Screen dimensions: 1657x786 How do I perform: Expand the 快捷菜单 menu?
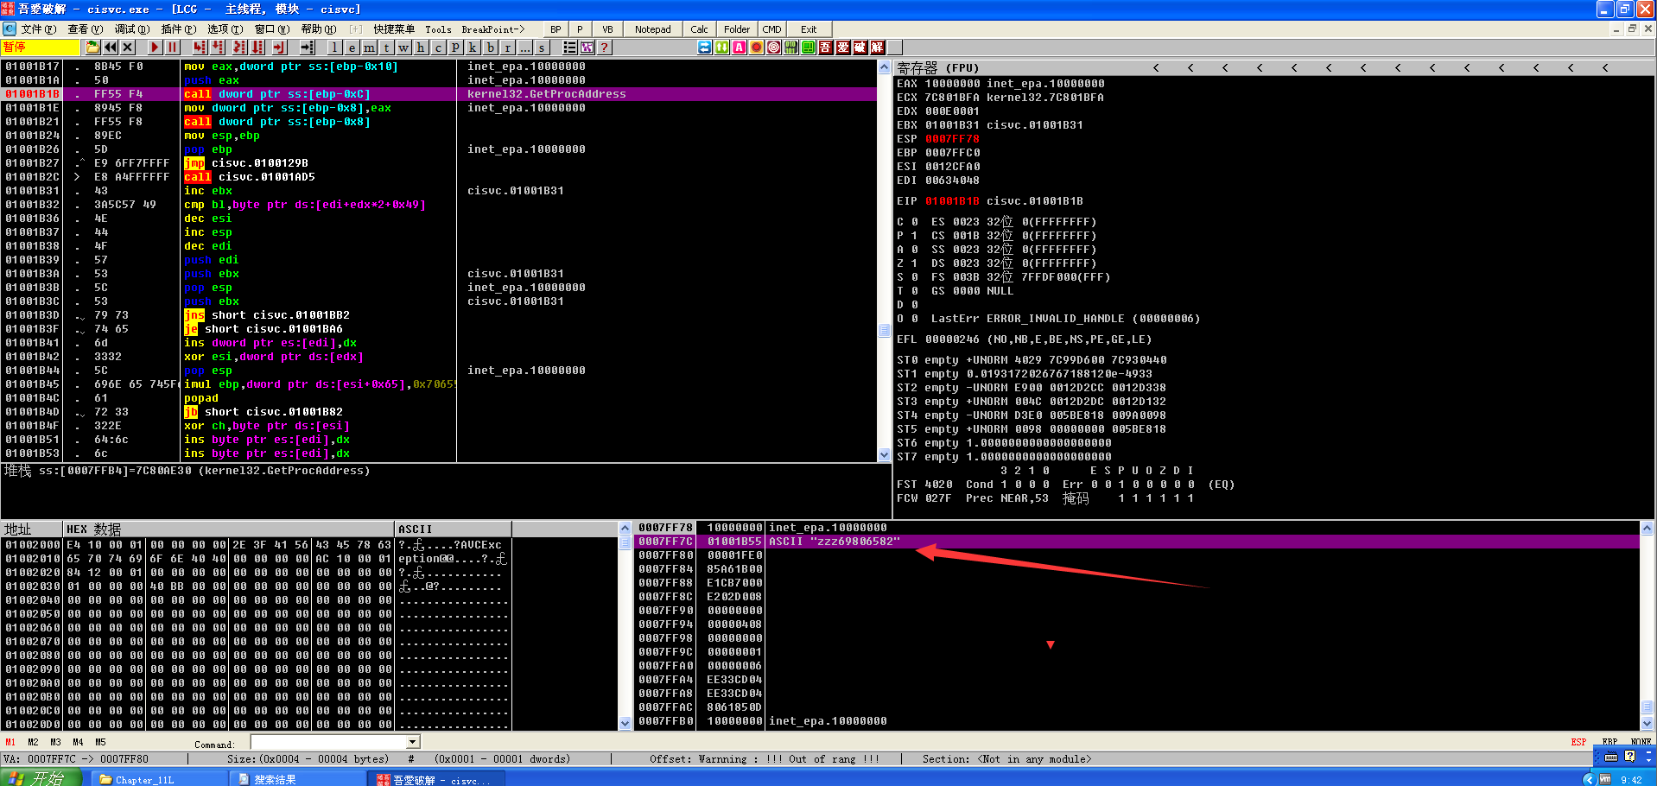pos(394,29)
